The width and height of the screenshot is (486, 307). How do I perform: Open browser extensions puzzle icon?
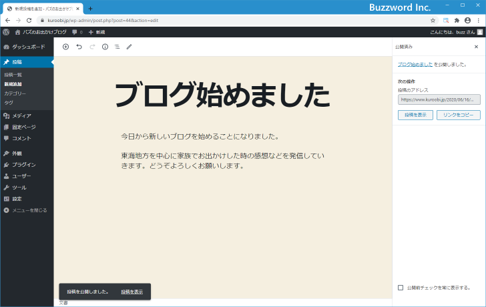[457, 21]
